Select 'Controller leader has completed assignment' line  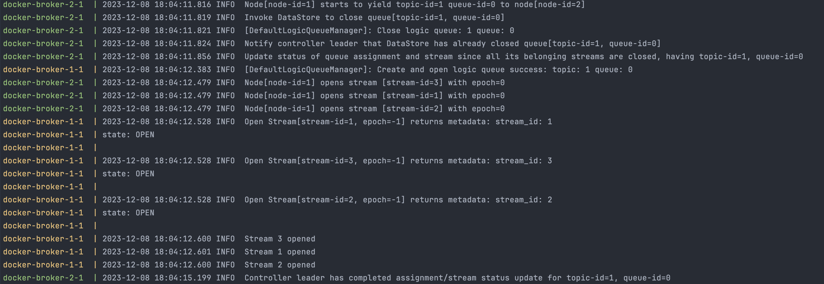tap(457, 278)
